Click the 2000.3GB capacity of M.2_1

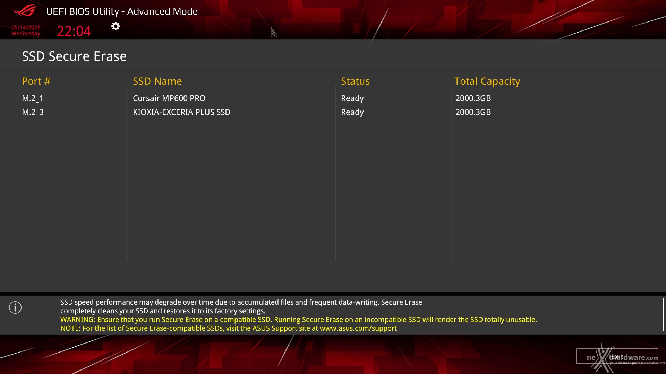pos(473,98)
